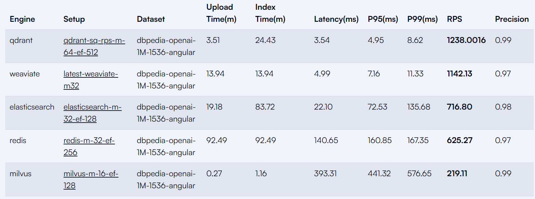
Task: Open the elasticsearch-m-32-ef-128 setup link
Action: coord(92,113)
